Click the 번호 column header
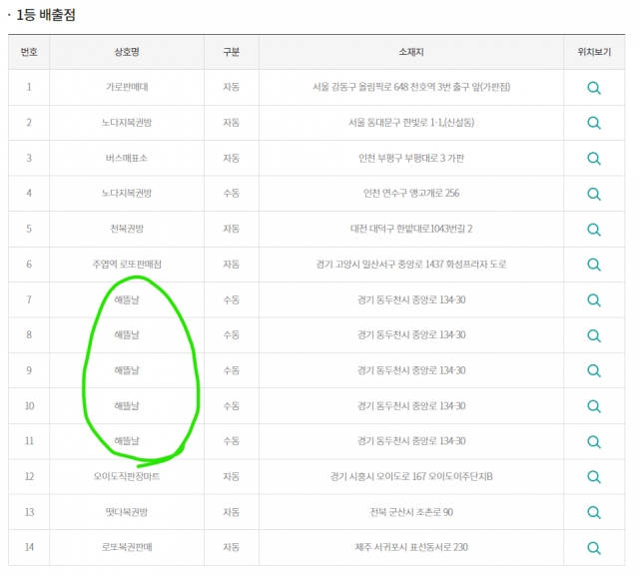639x576 pixels. tap(29, 52)
